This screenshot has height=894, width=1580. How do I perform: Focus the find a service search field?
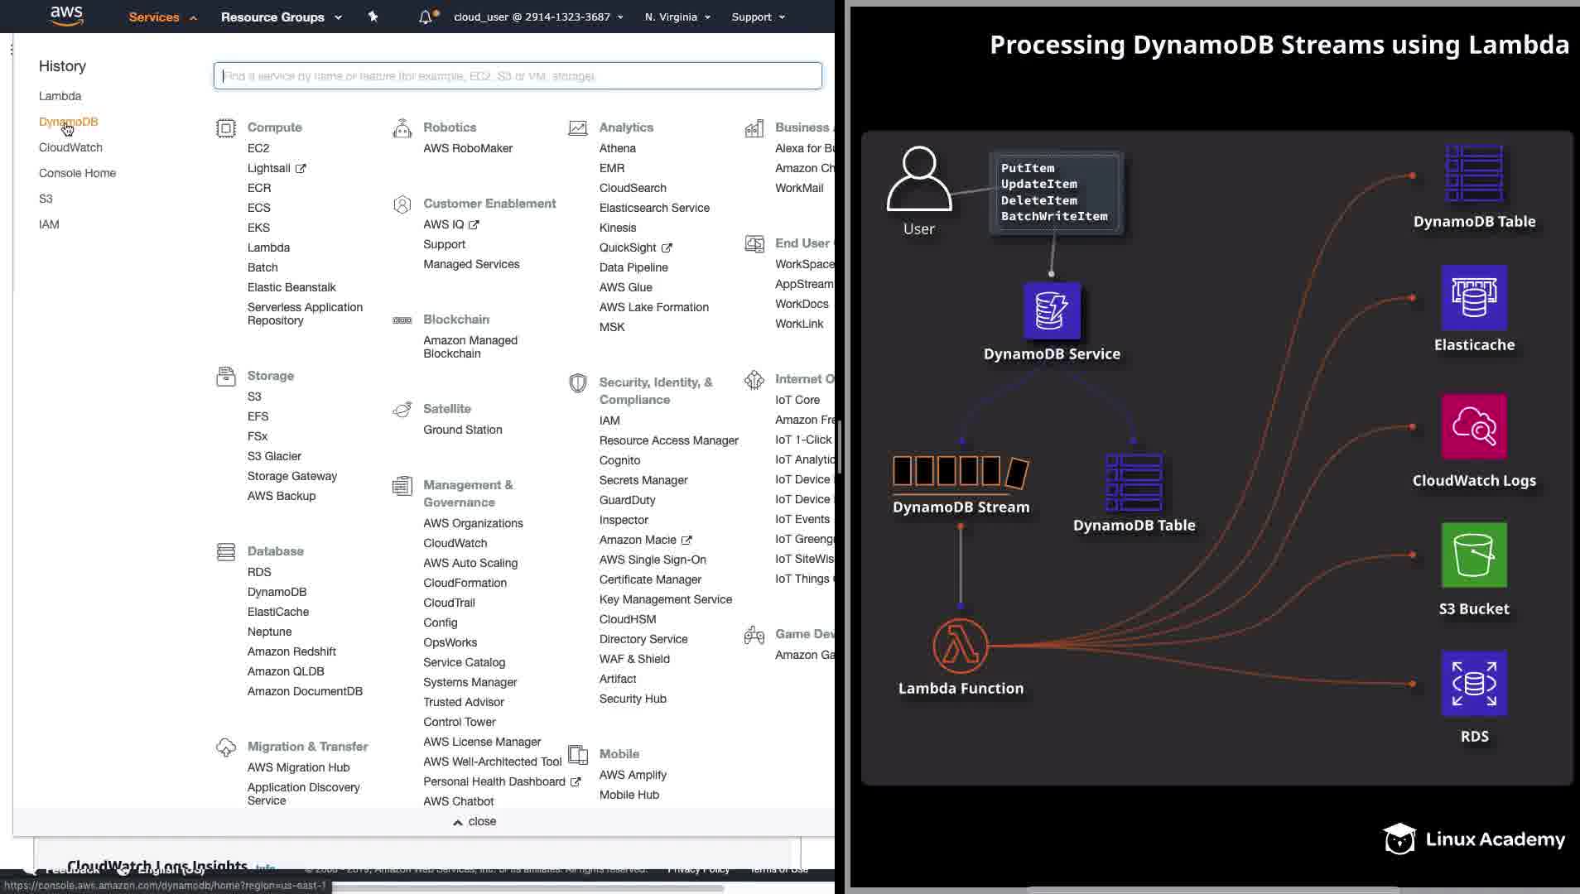pyautogui.click(x=518, y=76)
